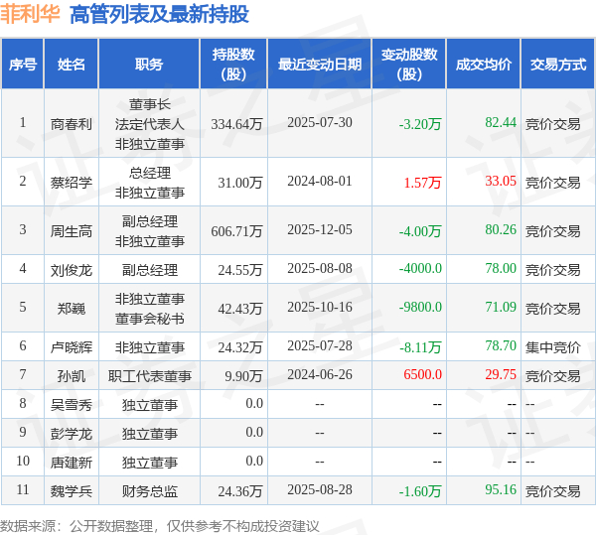Click the date 2025-08-08

[x=320, y=268]
